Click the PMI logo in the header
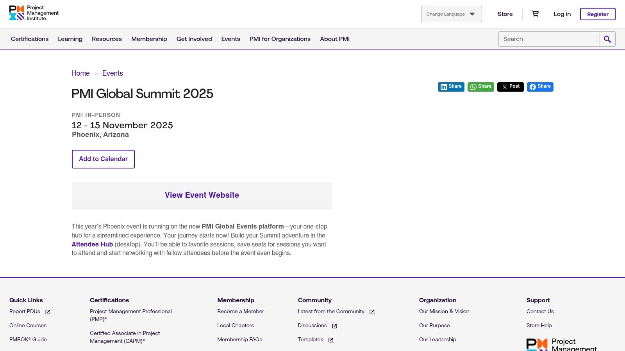 click(x=34, y=13)
